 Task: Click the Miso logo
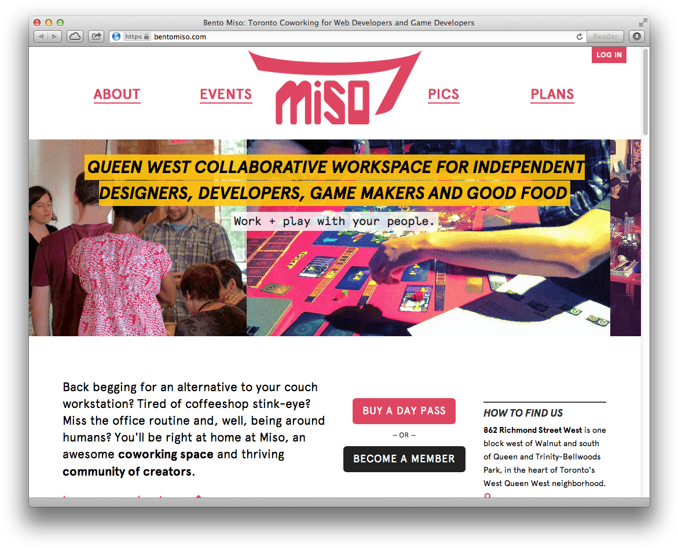(x=335, y=88)
